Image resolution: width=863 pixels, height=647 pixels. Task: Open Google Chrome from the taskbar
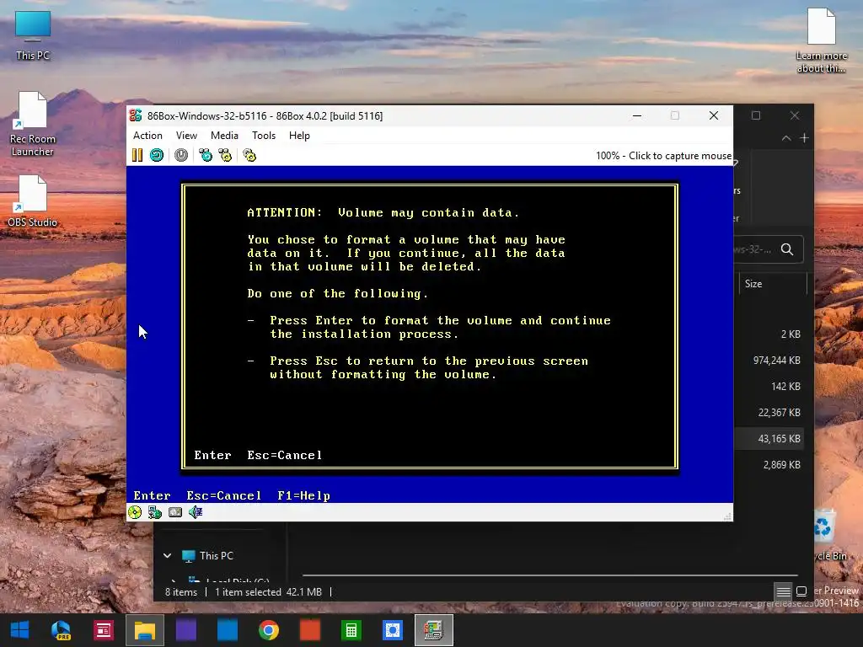click(269, 630)
